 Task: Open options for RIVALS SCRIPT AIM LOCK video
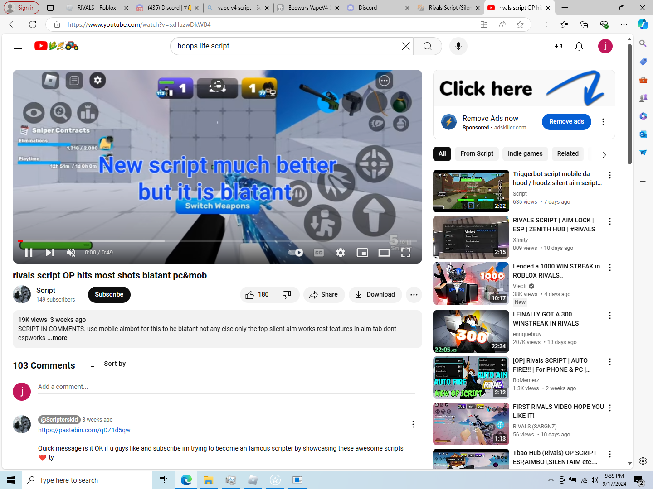[x=610, y=221]
